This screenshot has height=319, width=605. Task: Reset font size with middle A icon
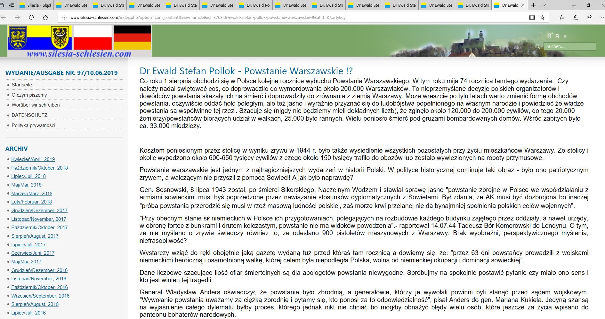(x=557, y=36)
